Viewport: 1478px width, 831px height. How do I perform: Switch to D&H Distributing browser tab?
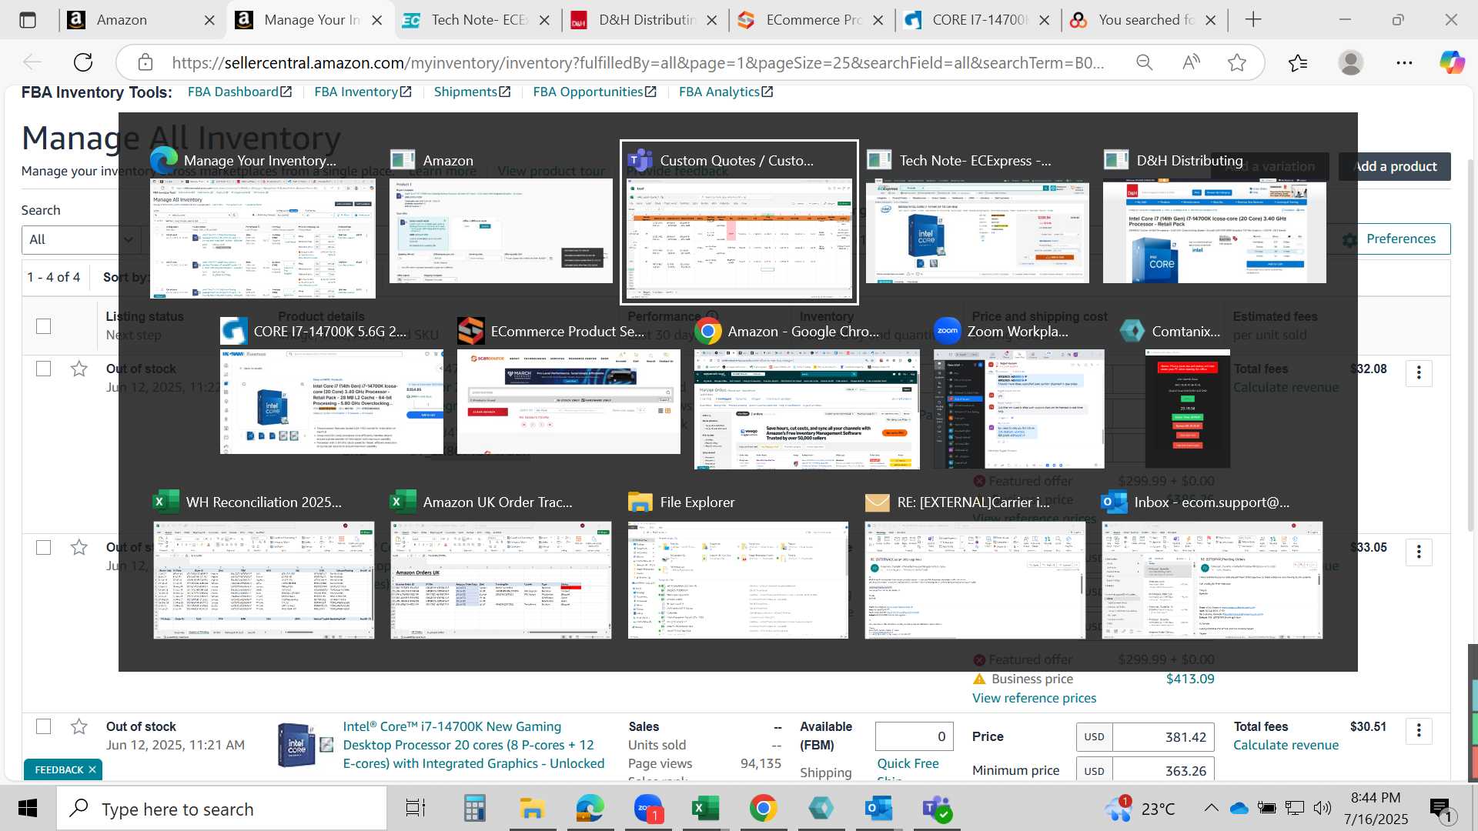pos(645,20)
